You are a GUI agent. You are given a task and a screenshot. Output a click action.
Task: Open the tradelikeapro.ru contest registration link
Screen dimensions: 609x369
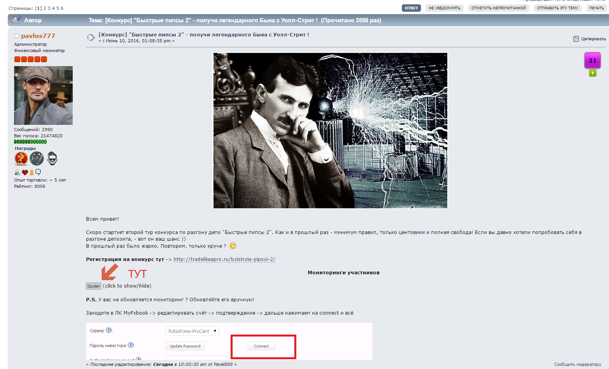click(x=224, y=259)
